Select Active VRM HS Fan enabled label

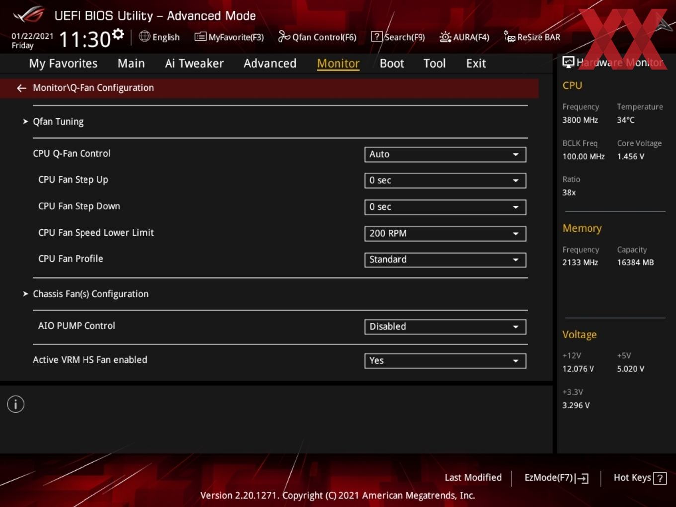coord(90,360)
